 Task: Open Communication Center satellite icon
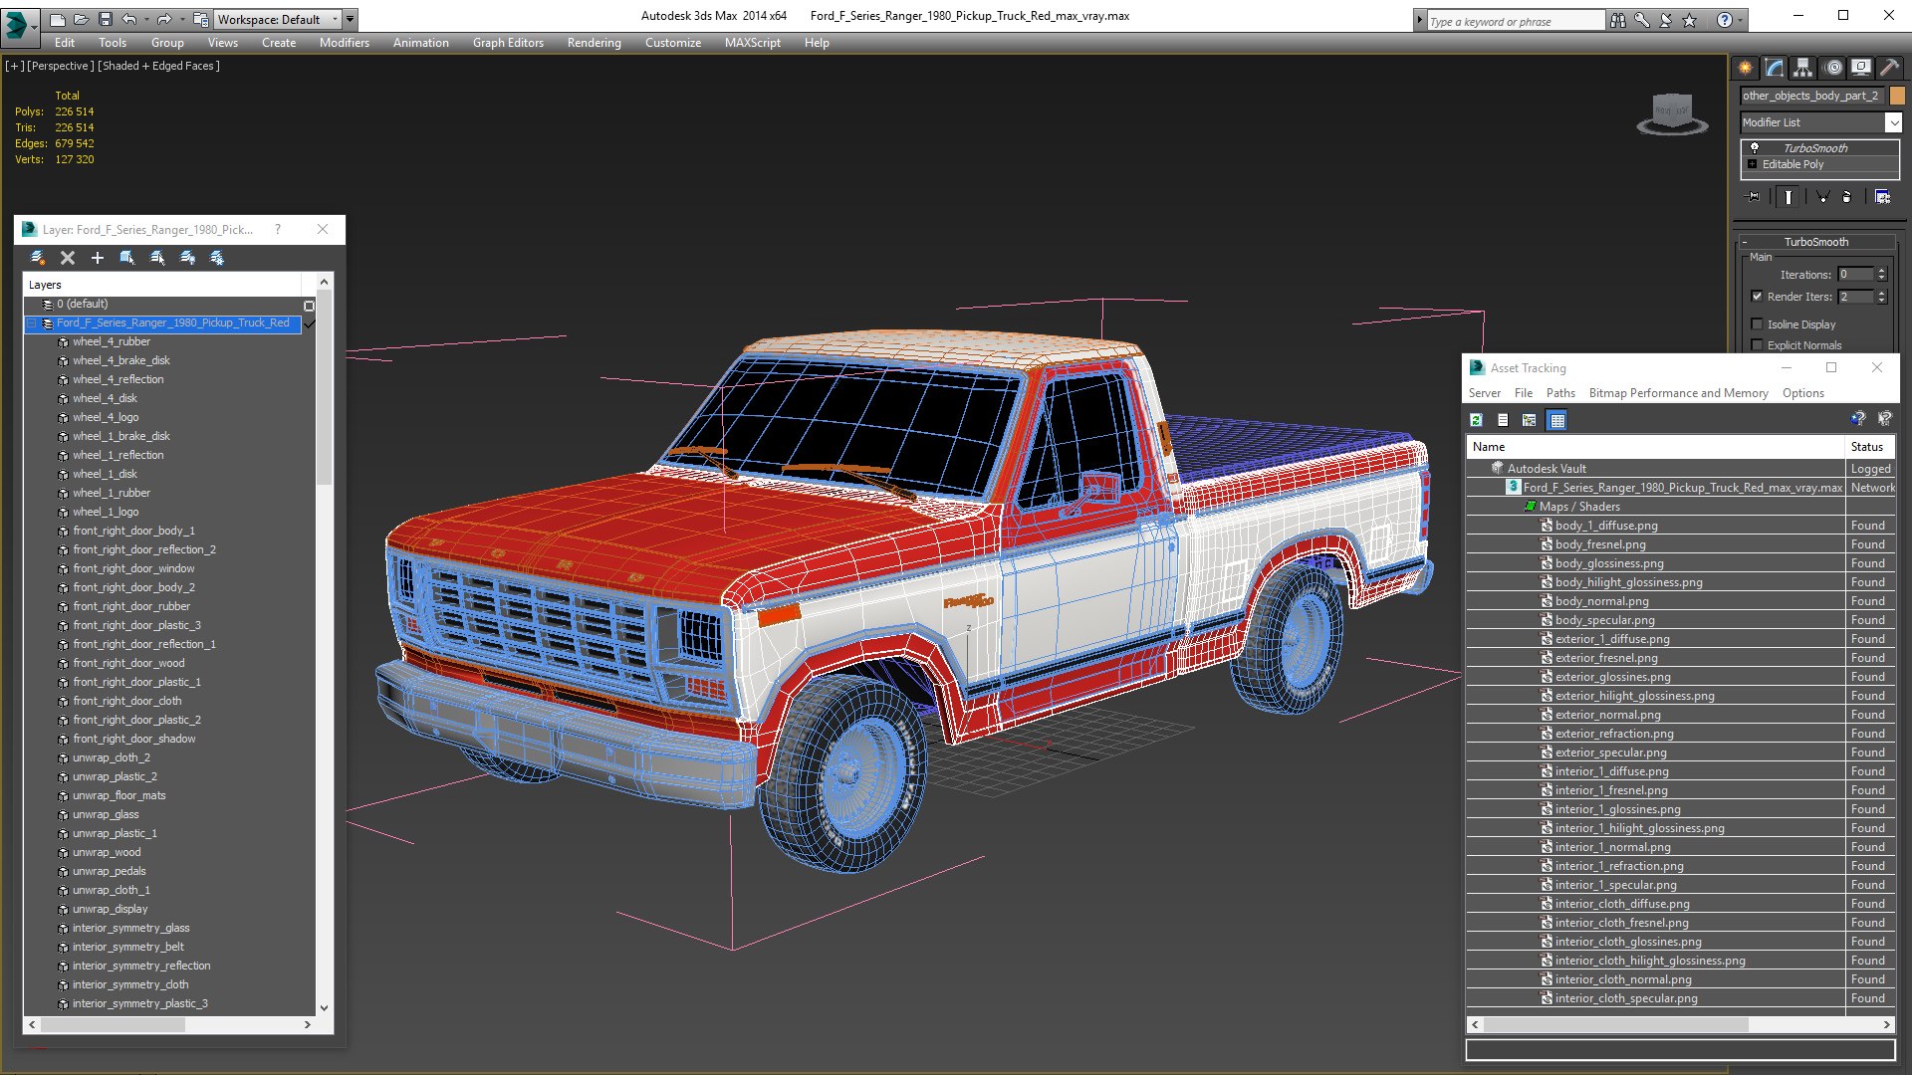1666,20
